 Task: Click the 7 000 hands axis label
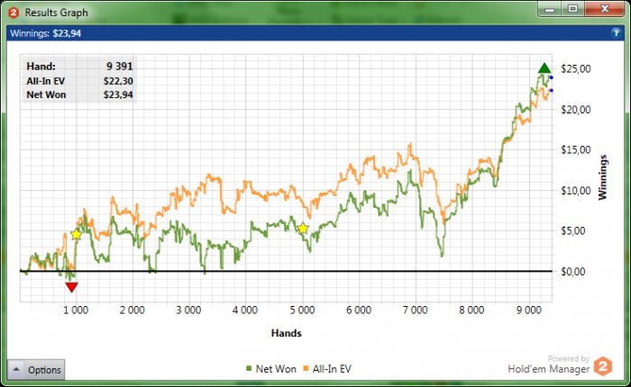pos(416,310)
